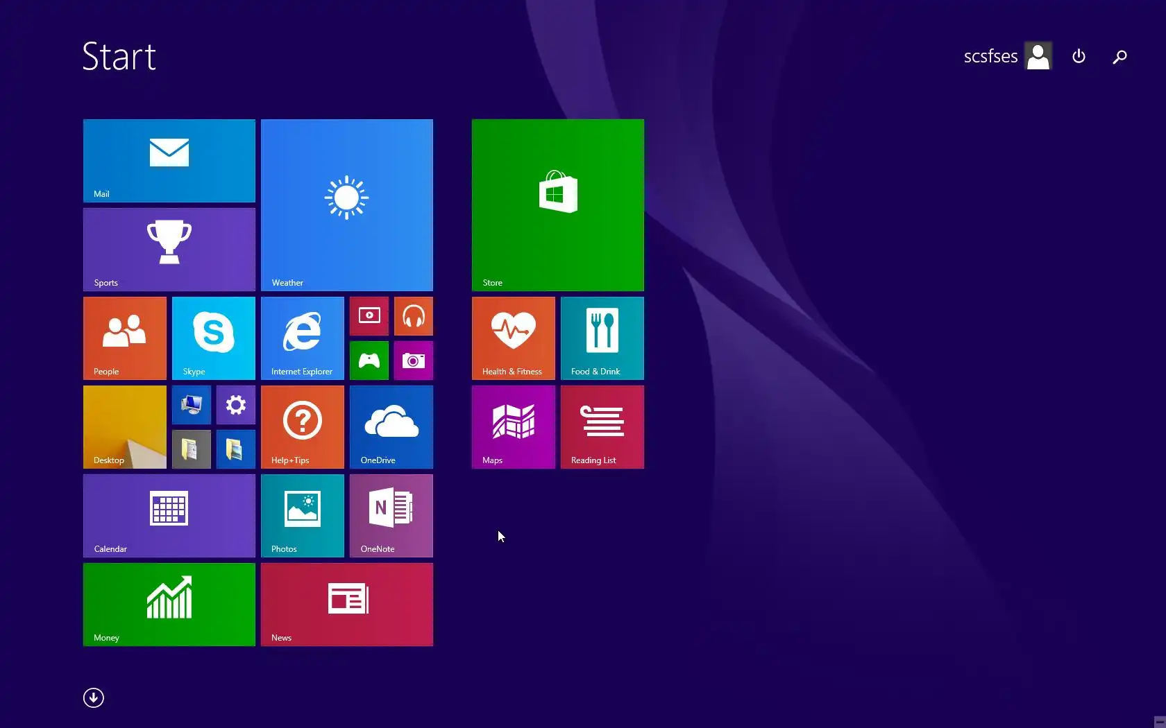Open the Calendar tile
The height and width of the screenshot is (728, 1166).
tap(169, 516)
